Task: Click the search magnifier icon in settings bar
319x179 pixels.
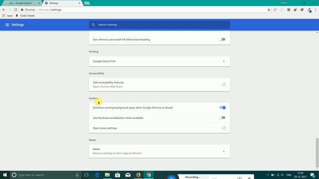Action: click(x=93, y=25)
